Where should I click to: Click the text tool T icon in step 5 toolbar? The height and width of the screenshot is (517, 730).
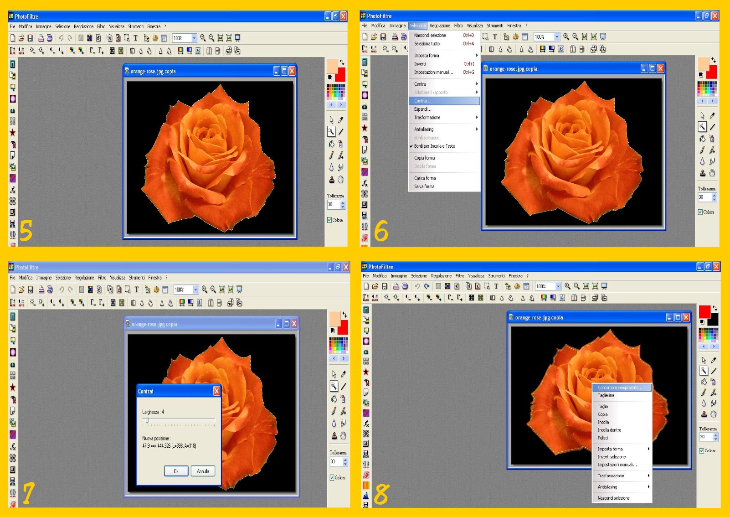click(135, 38)
